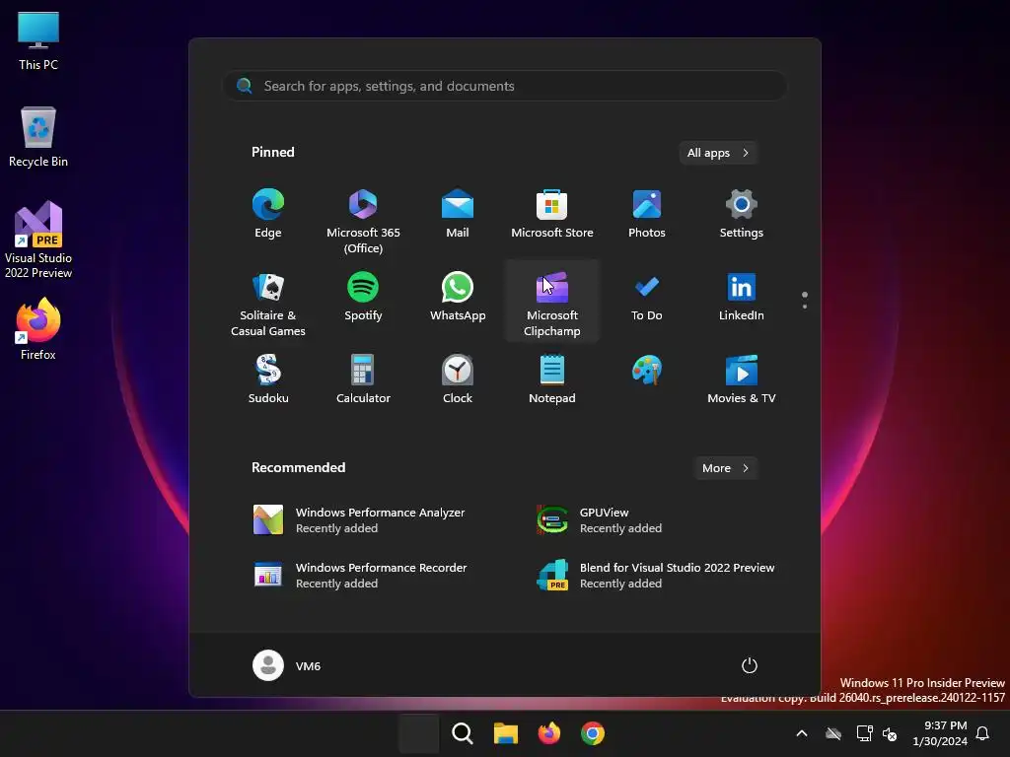The width and height of the screenshot is (1010, 757).
Task: Select Firefox desktop shortcut
Action: [x=38, y=329]
